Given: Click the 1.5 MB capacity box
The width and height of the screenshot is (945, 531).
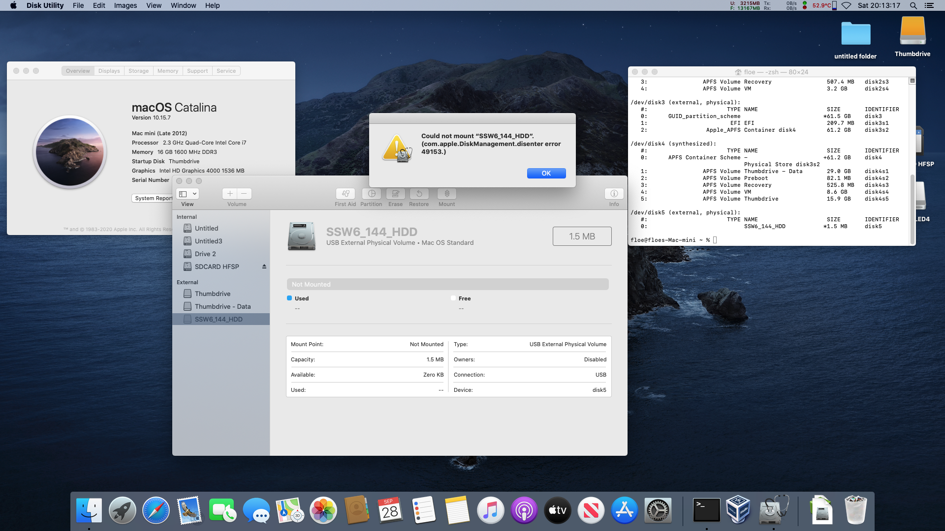Looking at the screenshot, I should [x=582, y=236].
